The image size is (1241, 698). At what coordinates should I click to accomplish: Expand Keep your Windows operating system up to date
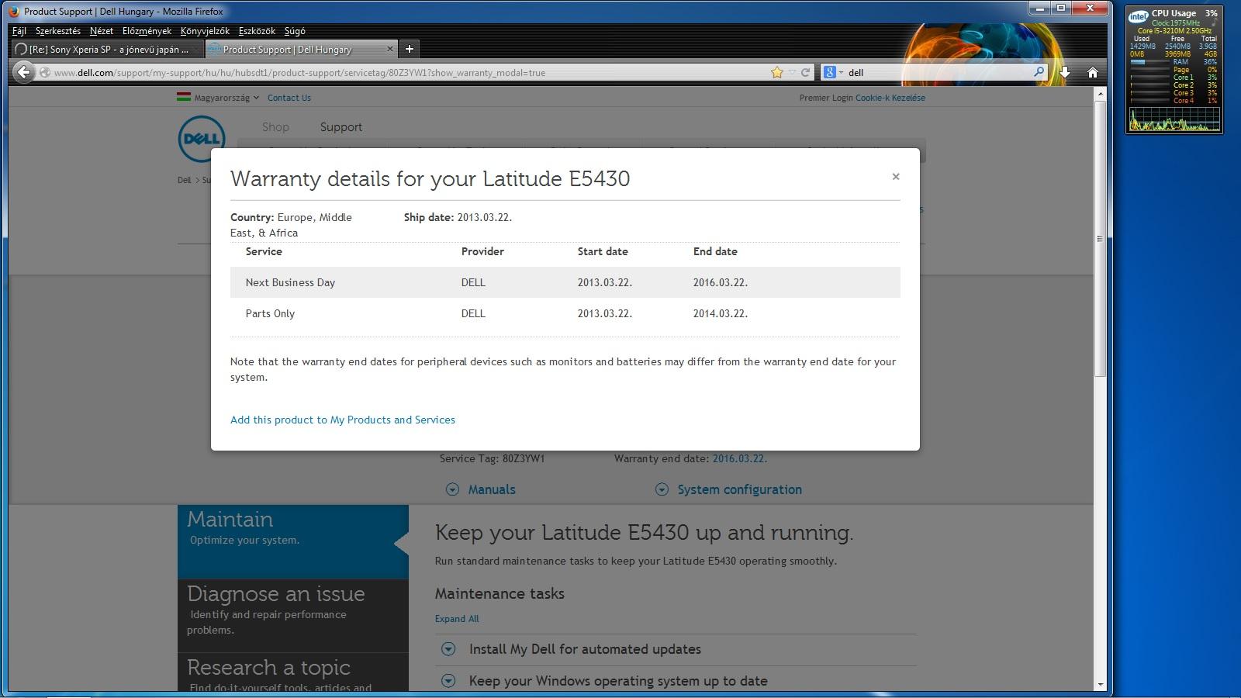pyautogui.click(x=604, y=681)
